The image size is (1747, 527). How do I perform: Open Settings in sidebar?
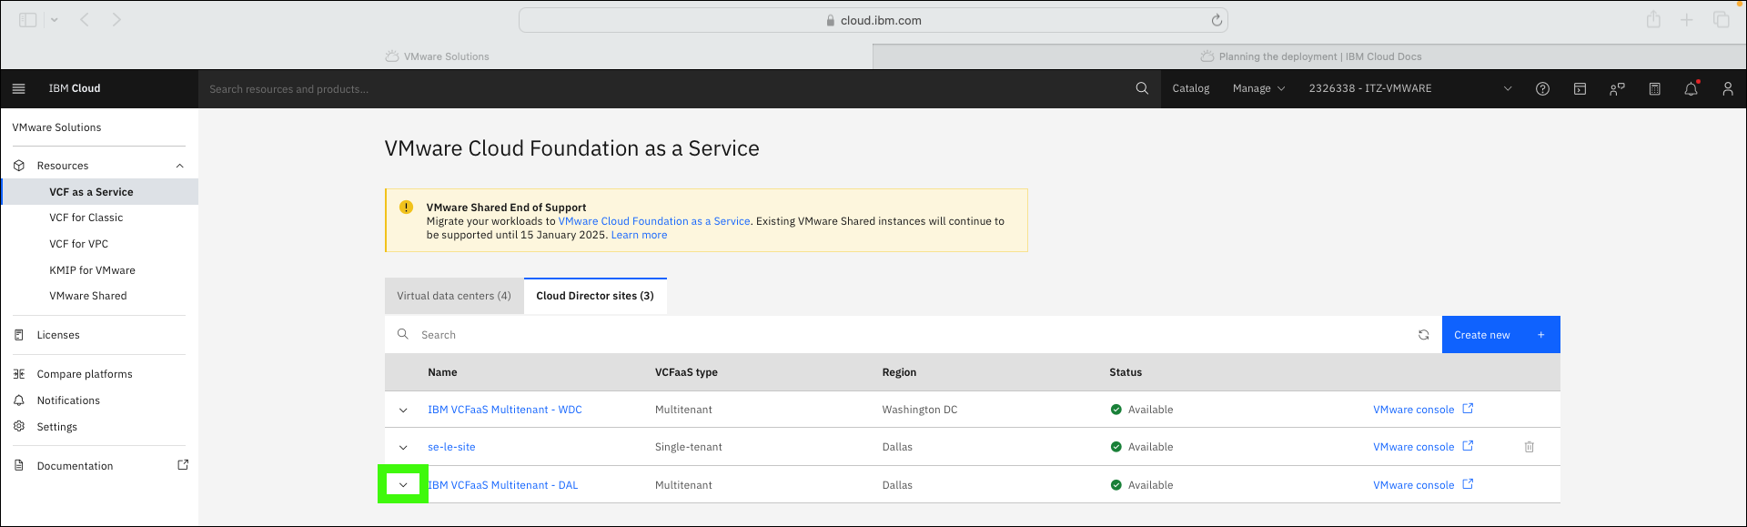56,427
